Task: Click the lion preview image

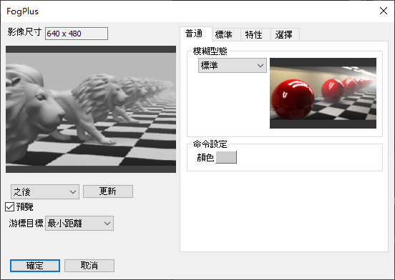Action: point(91,109)
